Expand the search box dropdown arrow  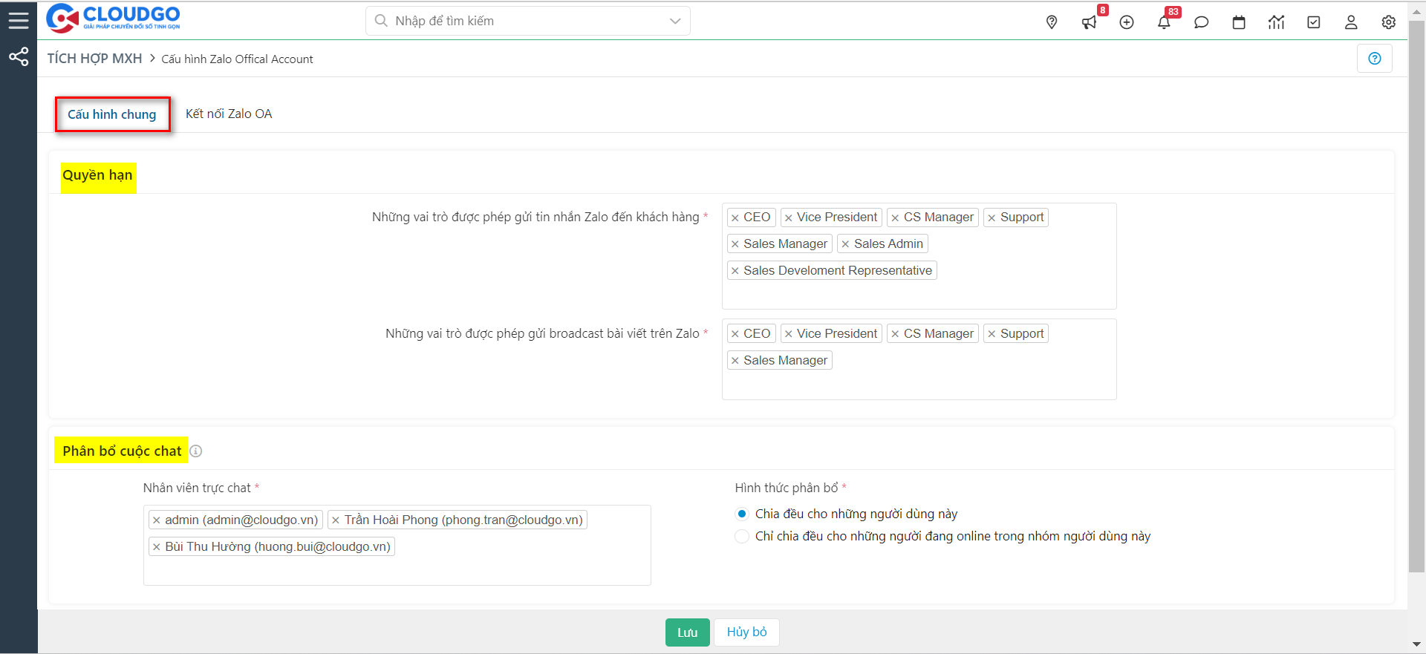[x=675, y=21]
